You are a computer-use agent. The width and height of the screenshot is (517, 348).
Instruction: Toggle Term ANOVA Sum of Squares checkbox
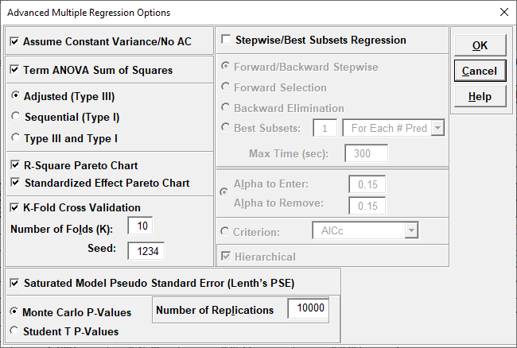(x=14, y=70)
